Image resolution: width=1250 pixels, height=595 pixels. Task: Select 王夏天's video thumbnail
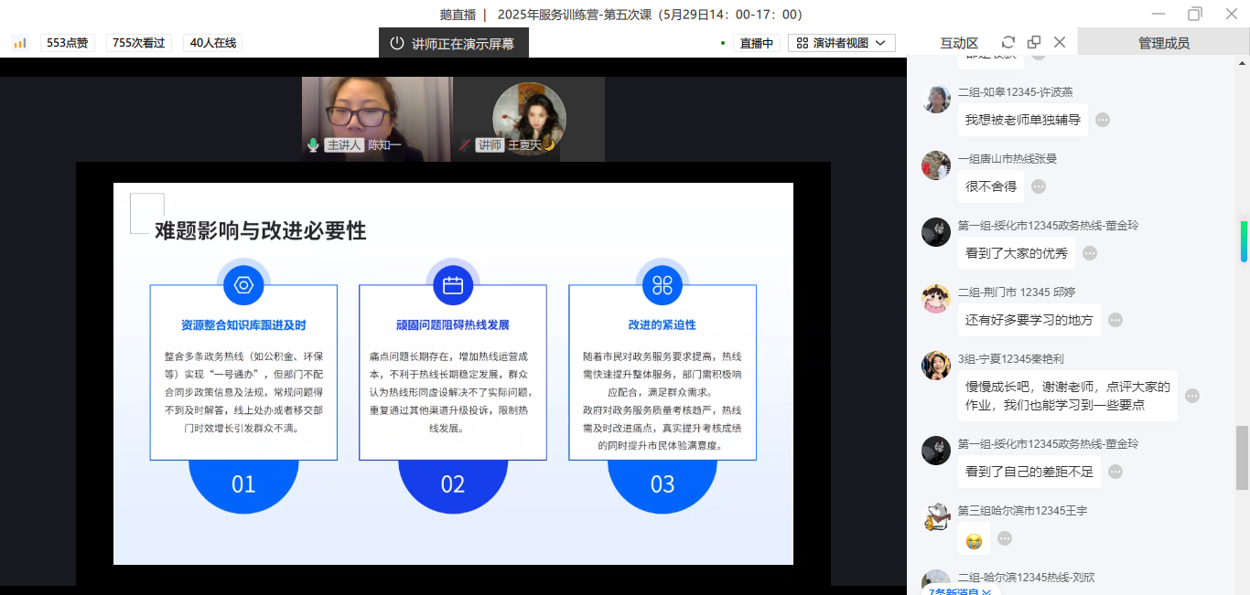(529, 119)
